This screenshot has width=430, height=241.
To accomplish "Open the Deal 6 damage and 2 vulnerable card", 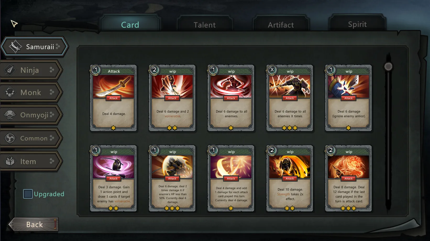I will click(x=172, y=98).
